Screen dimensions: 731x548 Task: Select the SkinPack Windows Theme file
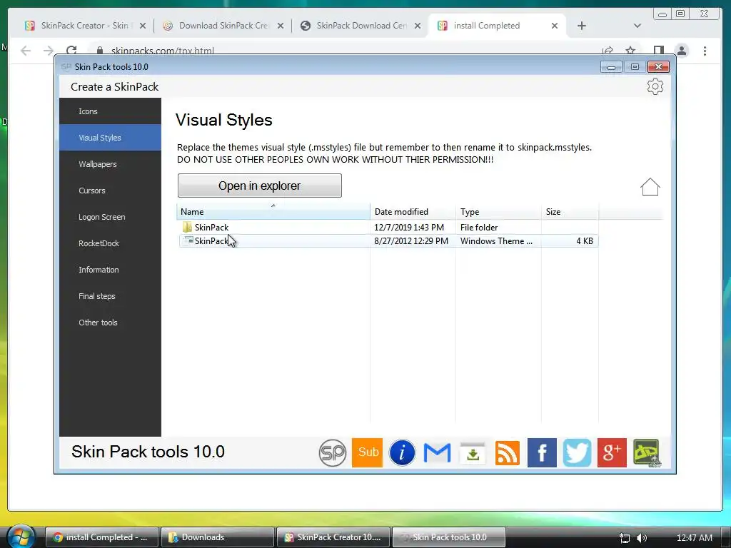click(x=388, y=241)
